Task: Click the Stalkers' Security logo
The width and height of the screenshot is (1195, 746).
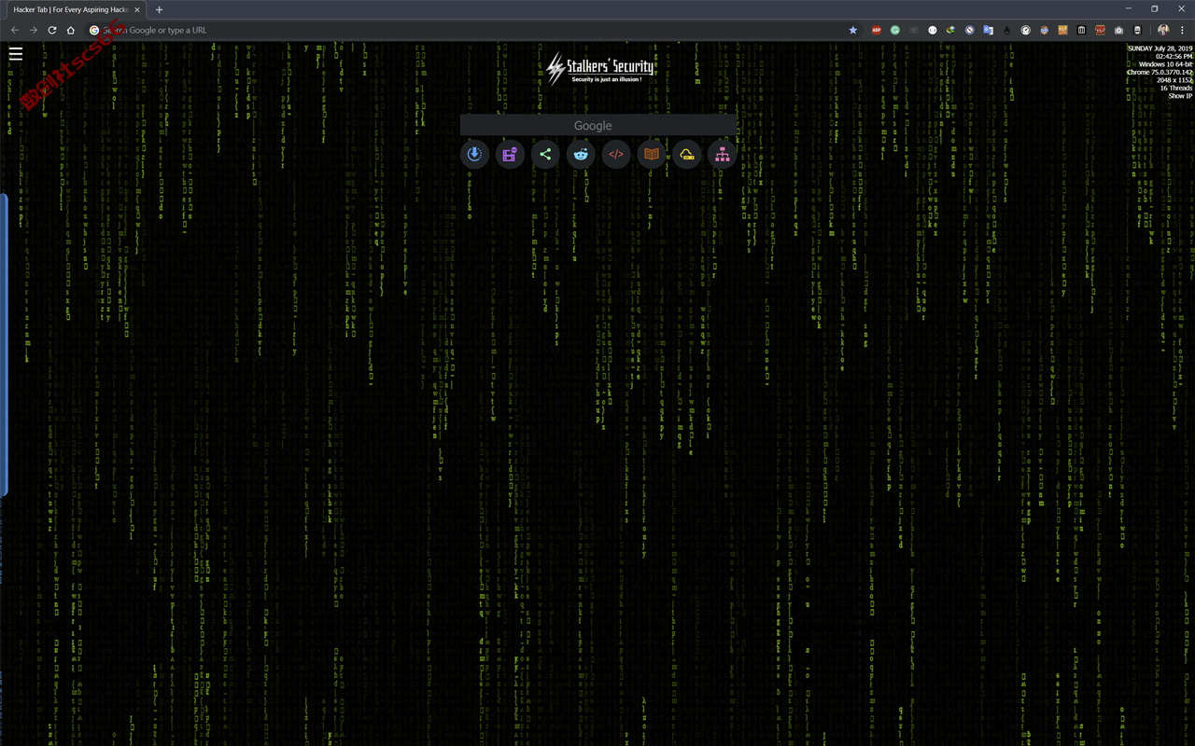Action: [599, 68]
